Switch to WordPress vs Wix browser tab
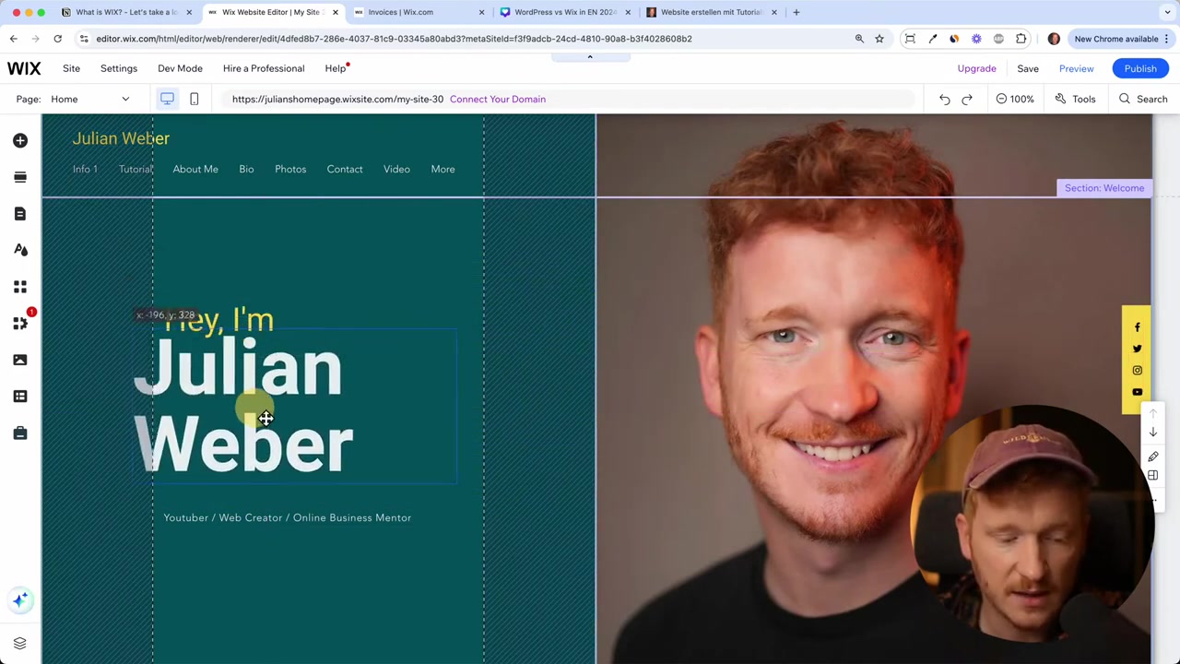The image size is (1180, 664). (565, 12)
